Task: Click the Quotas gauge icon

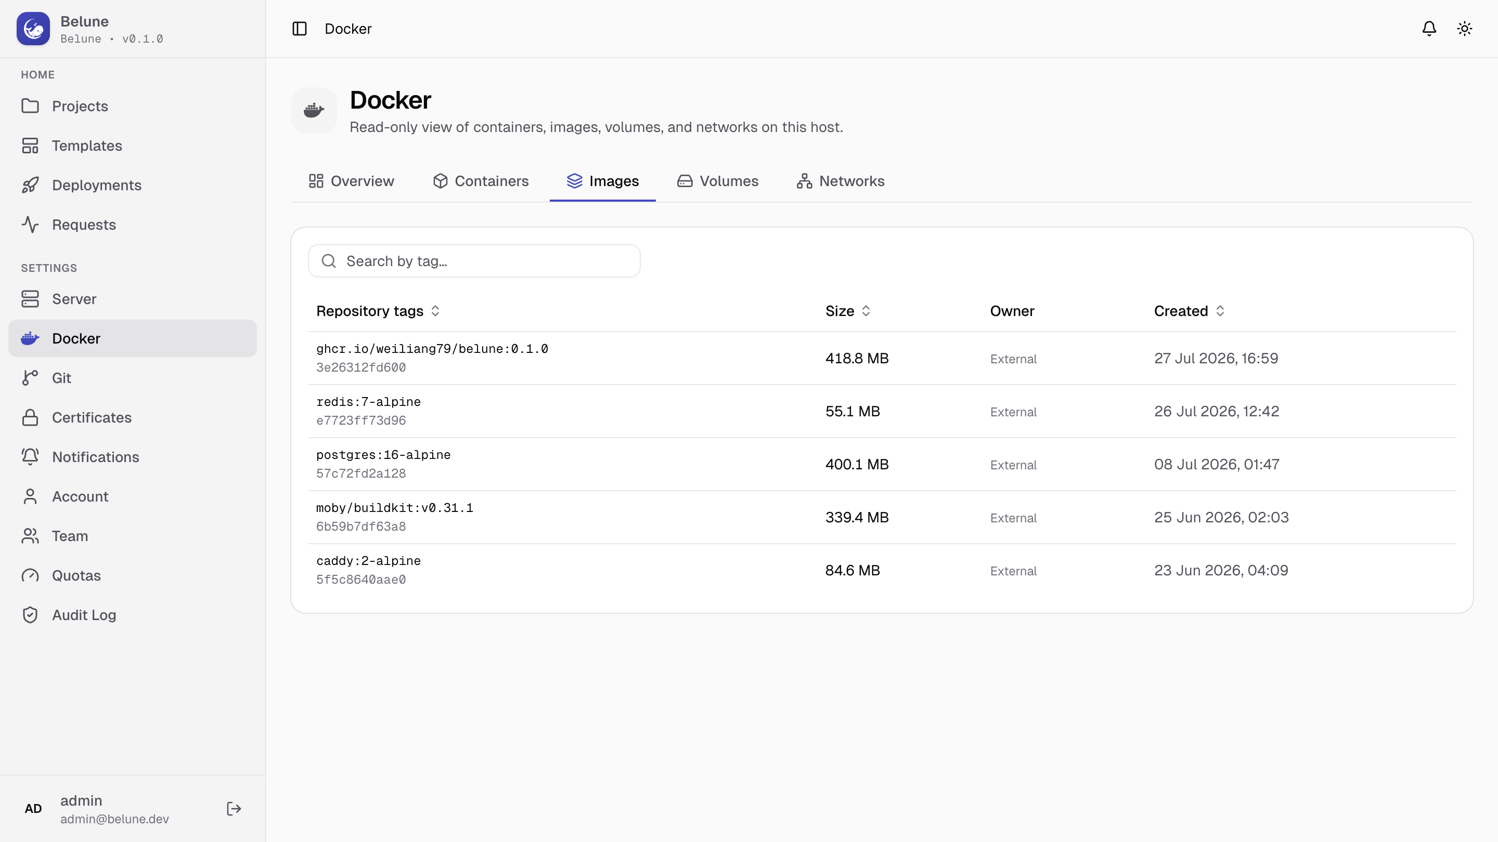Action: point(30,575)
